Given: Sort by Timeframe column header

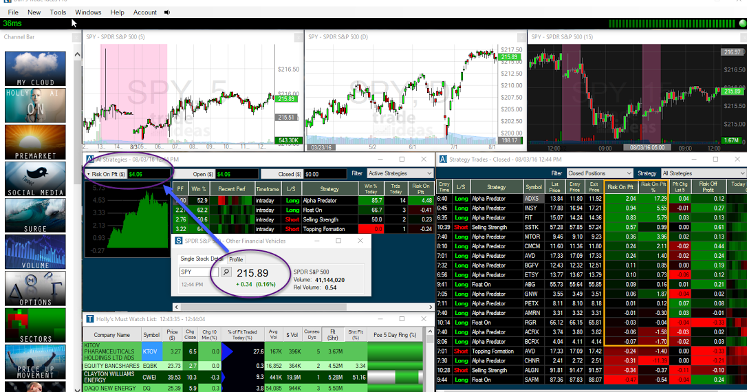Looking at the screenshot, I should pyautogui.click(x=268, y=189).
